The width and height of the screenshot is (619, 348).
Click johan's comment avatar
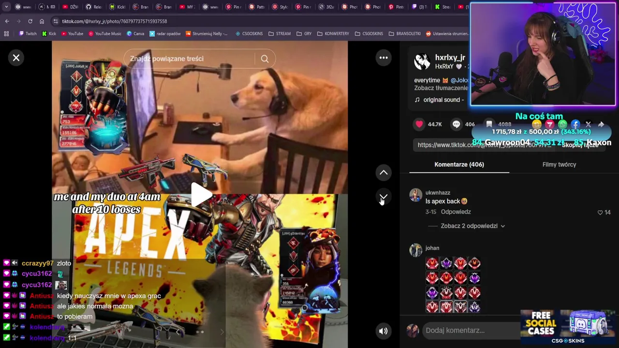click(x=416, y=250)
